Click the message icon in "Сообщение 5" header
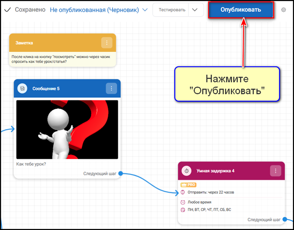This screenshot has width=294, height=230. click(23, 88)
